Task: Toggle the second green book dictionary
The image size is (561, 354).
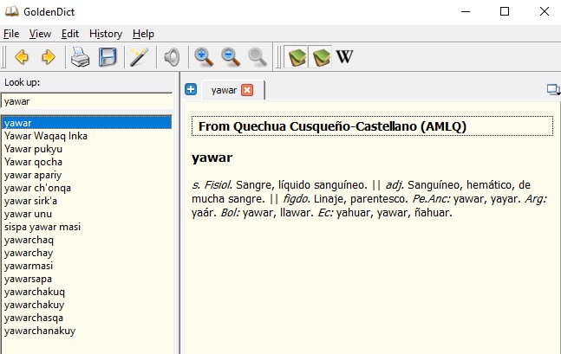Action: (321, 58)
